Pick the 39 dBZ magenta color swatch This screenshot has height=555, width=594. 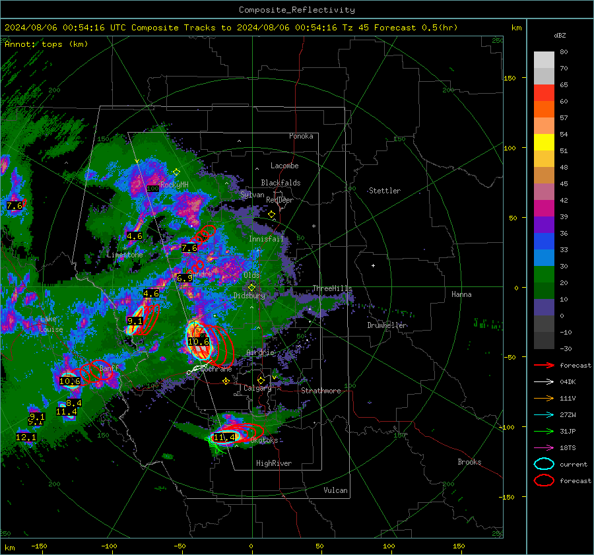[x=544, y=208]
